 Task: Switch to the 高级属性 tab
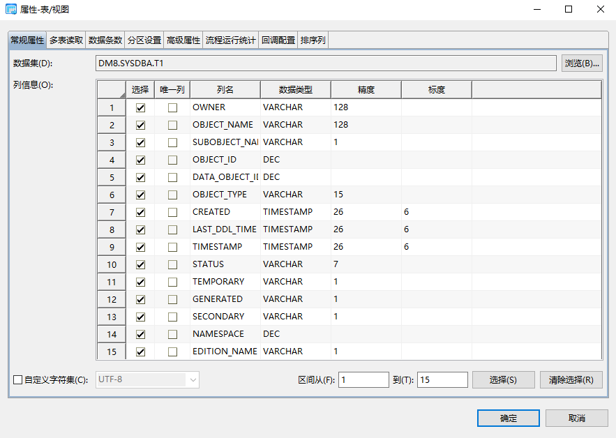pyautogui.click(x=183, y=40)
